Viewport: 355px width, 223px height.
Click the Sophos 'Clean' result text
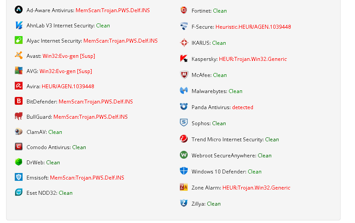click(219, 123)
